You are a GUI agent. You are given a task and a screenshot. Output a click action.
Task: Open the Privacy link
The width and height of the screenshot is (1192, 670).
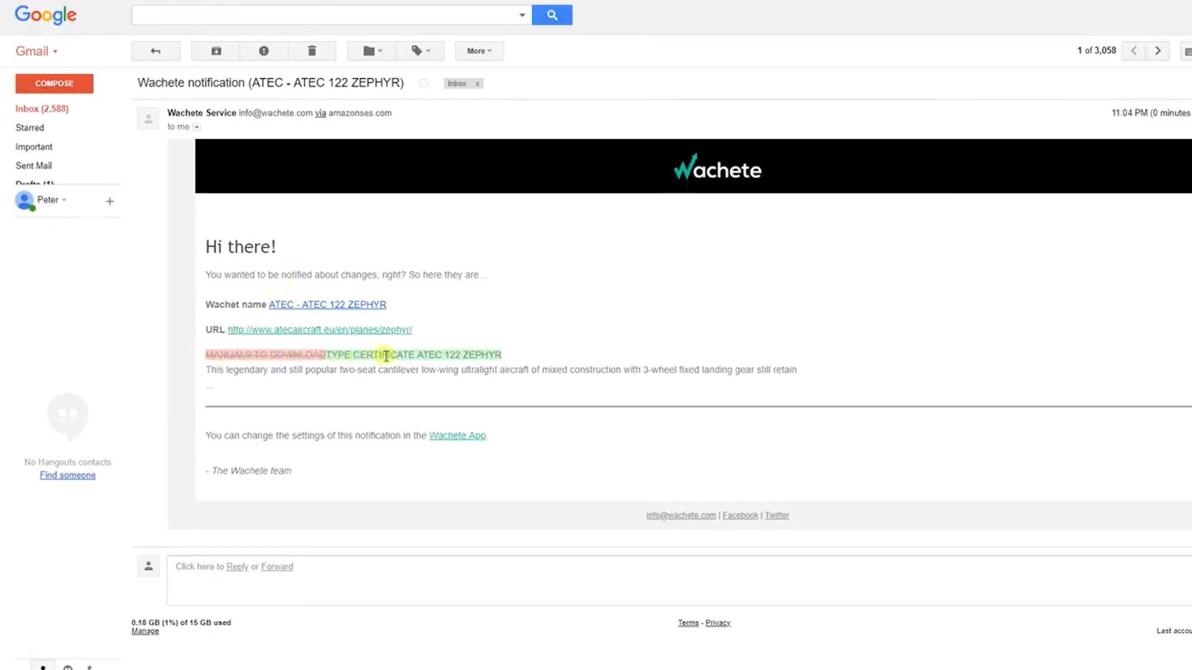pos(718,623)
